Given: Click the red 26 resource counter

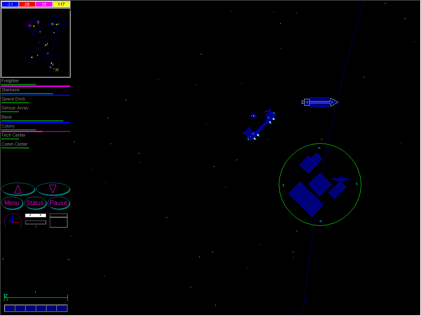Looking at the screenshot, I should pyautogui.click(x=27, y=4).
